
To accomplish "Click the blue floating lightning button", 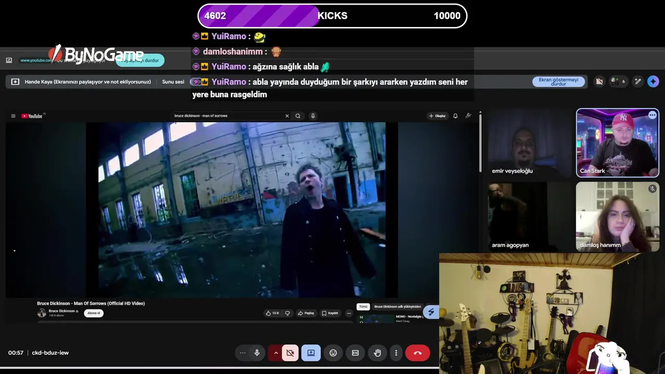I will click(x=431, y=312).
